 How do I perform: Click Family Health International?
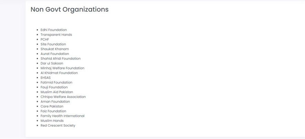click(62, 116)
